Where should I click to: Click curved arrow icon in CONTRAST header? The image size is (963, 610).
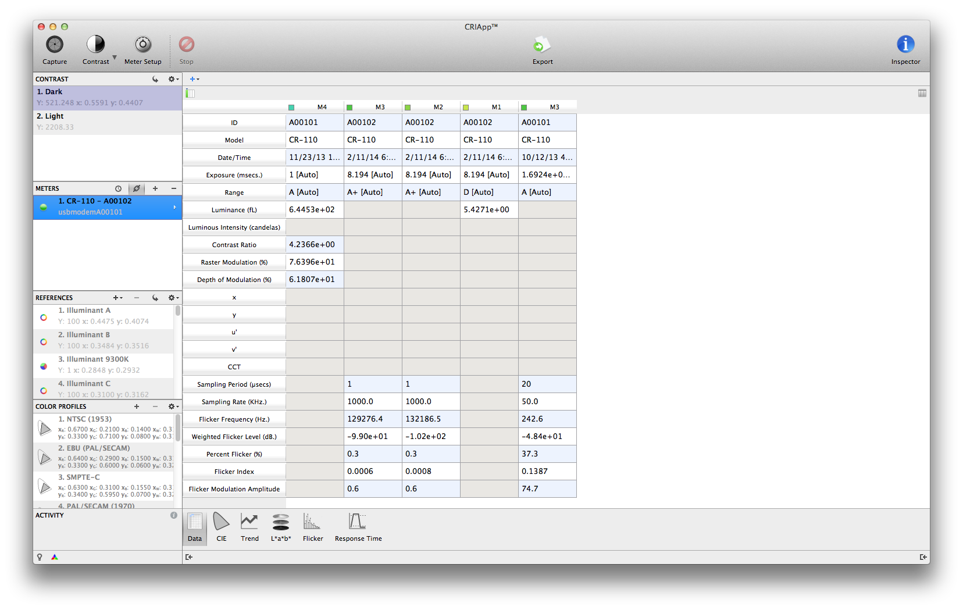[x=155, y=79]
